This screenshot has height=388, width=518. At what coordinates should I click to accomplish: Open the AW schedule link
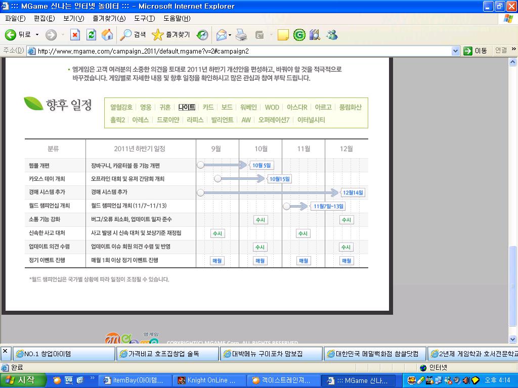(246, 120)
